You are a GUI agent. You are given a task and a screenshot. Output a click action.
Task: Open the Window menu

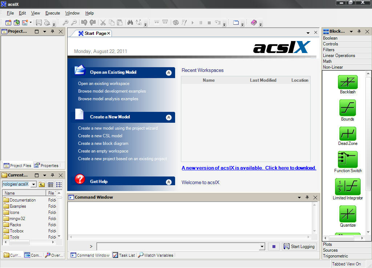(x=72, y=13)
